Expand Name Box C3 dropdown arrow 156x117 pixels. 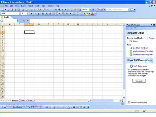pyautogui.click(x=18, y=21)
